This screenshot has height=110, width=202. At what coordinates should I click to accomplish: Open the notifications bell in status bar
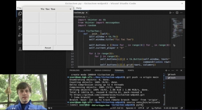[x=182, y=108]
